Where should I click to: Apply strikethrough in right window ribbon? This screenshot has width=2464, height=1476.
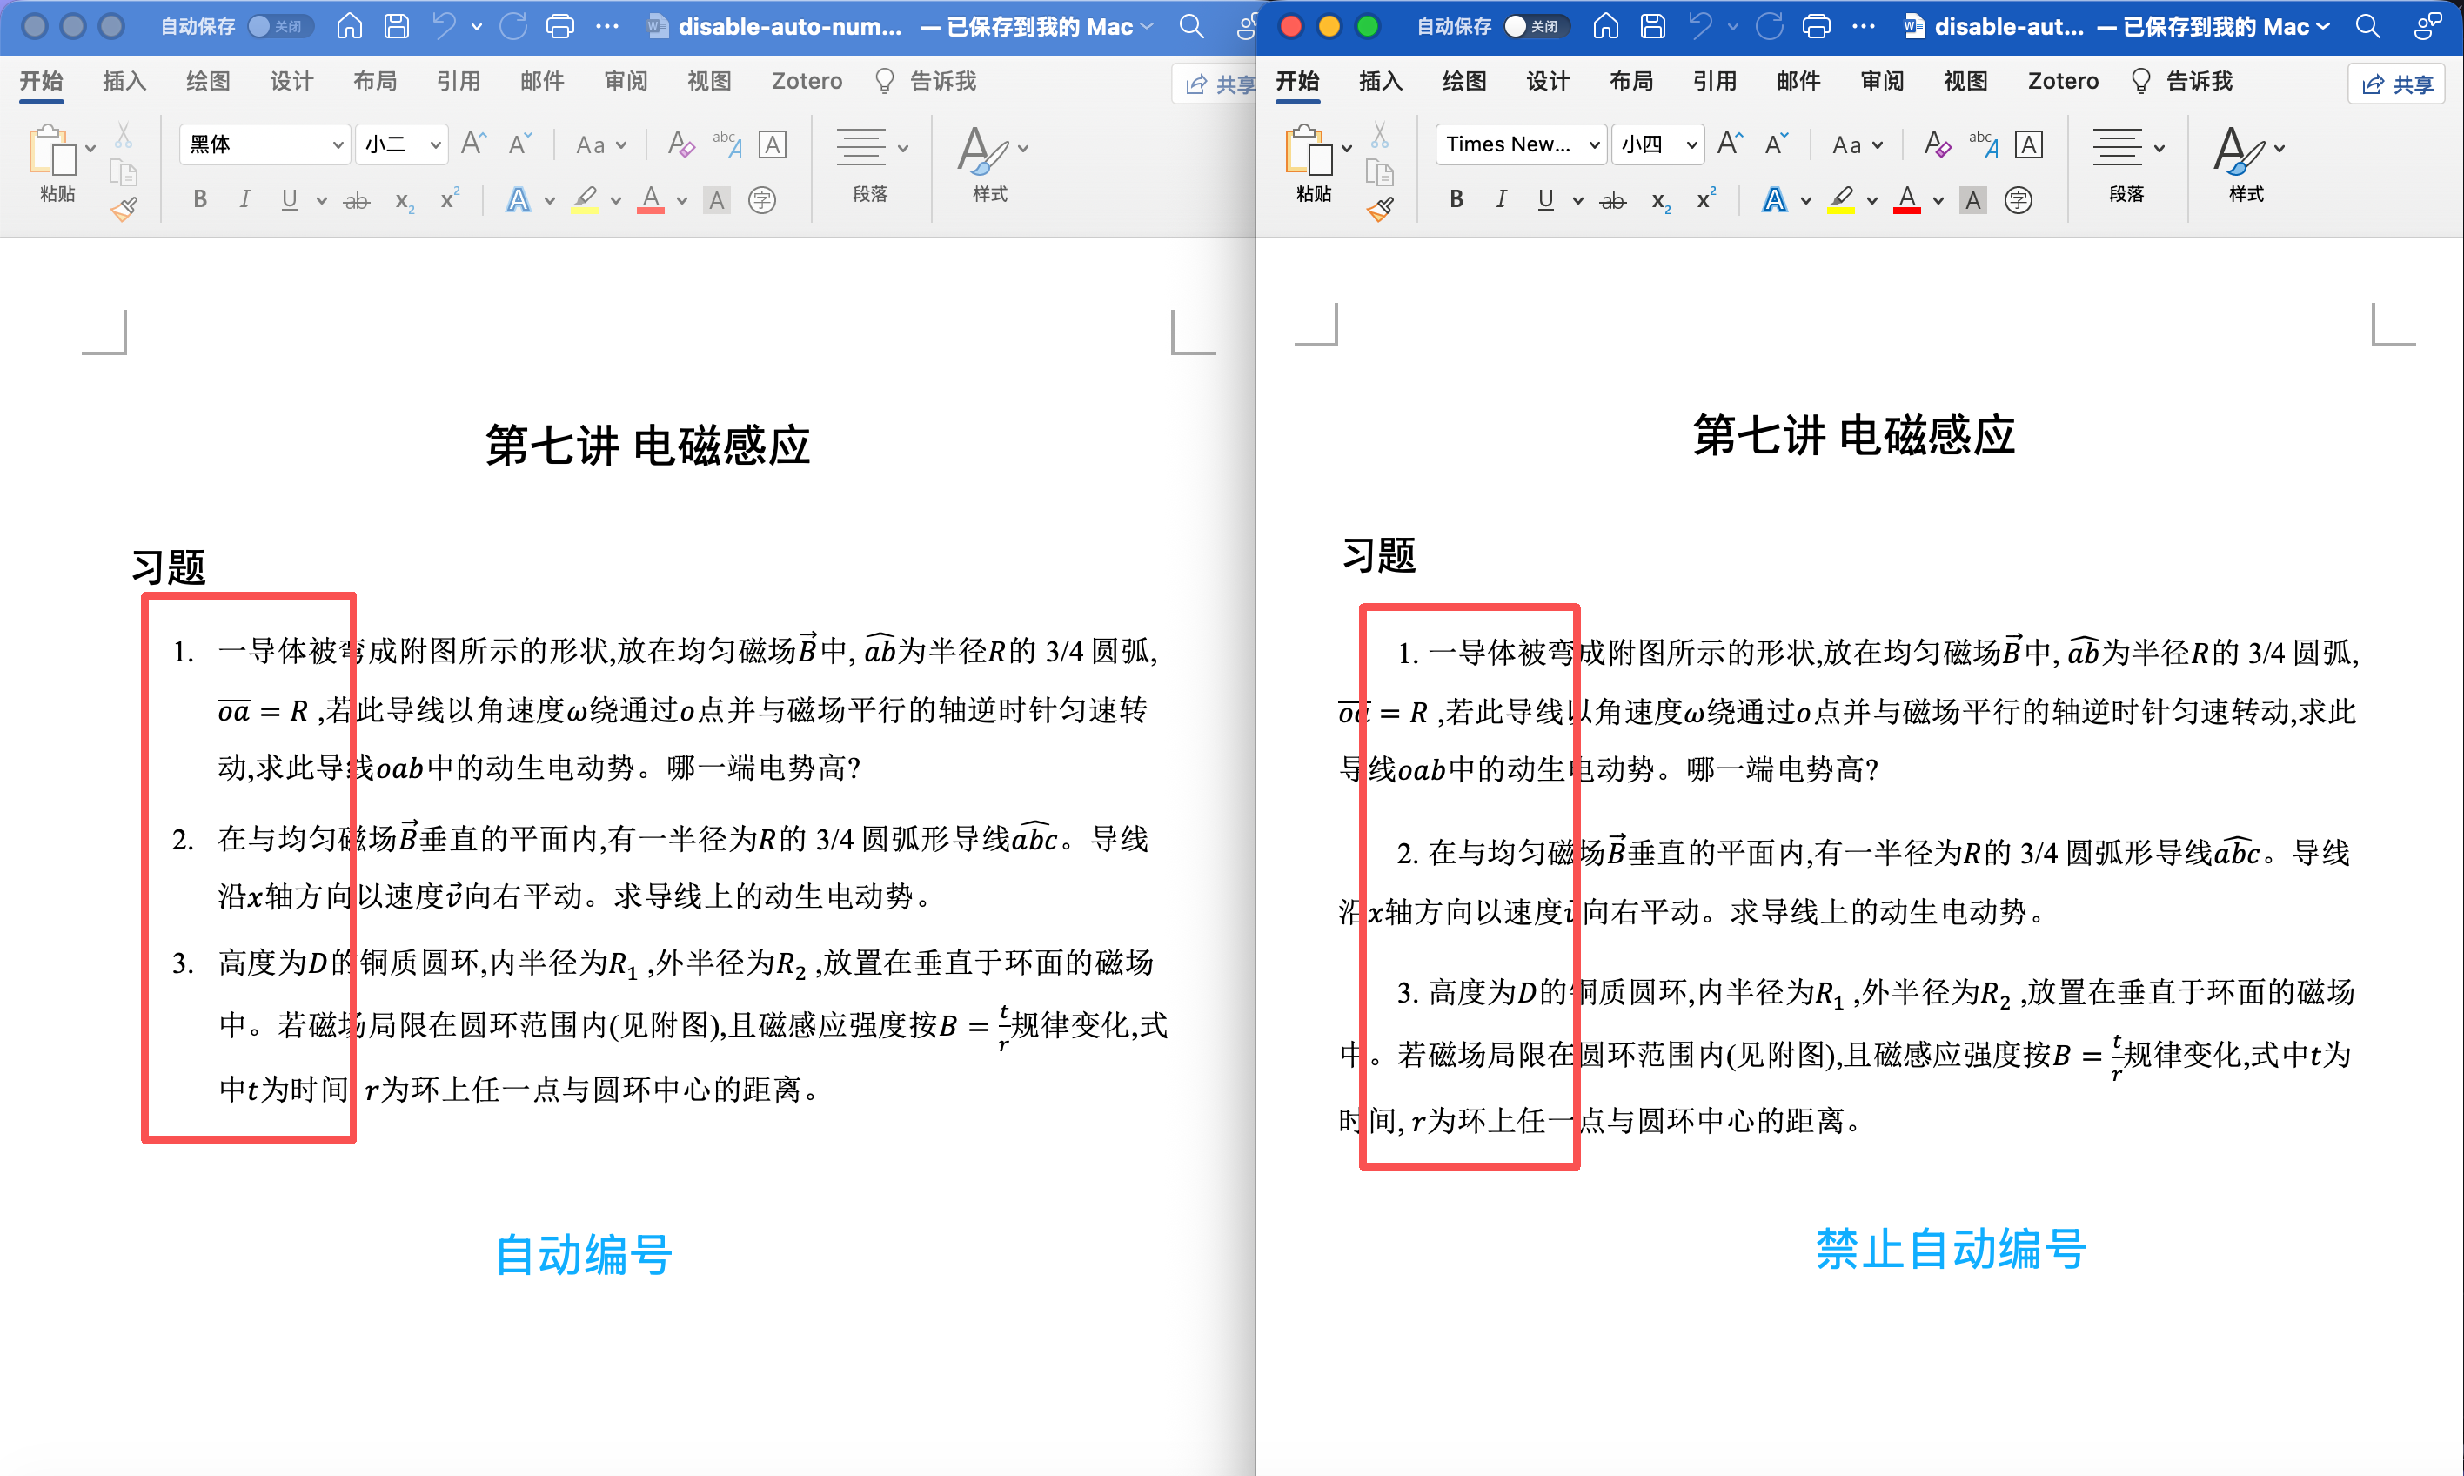[x=1612, y=201]
